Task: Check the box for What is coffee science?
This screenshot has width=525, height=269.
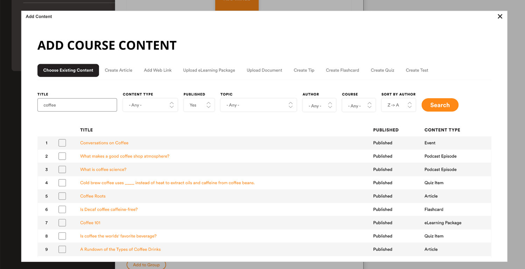Action: point(62,169)
